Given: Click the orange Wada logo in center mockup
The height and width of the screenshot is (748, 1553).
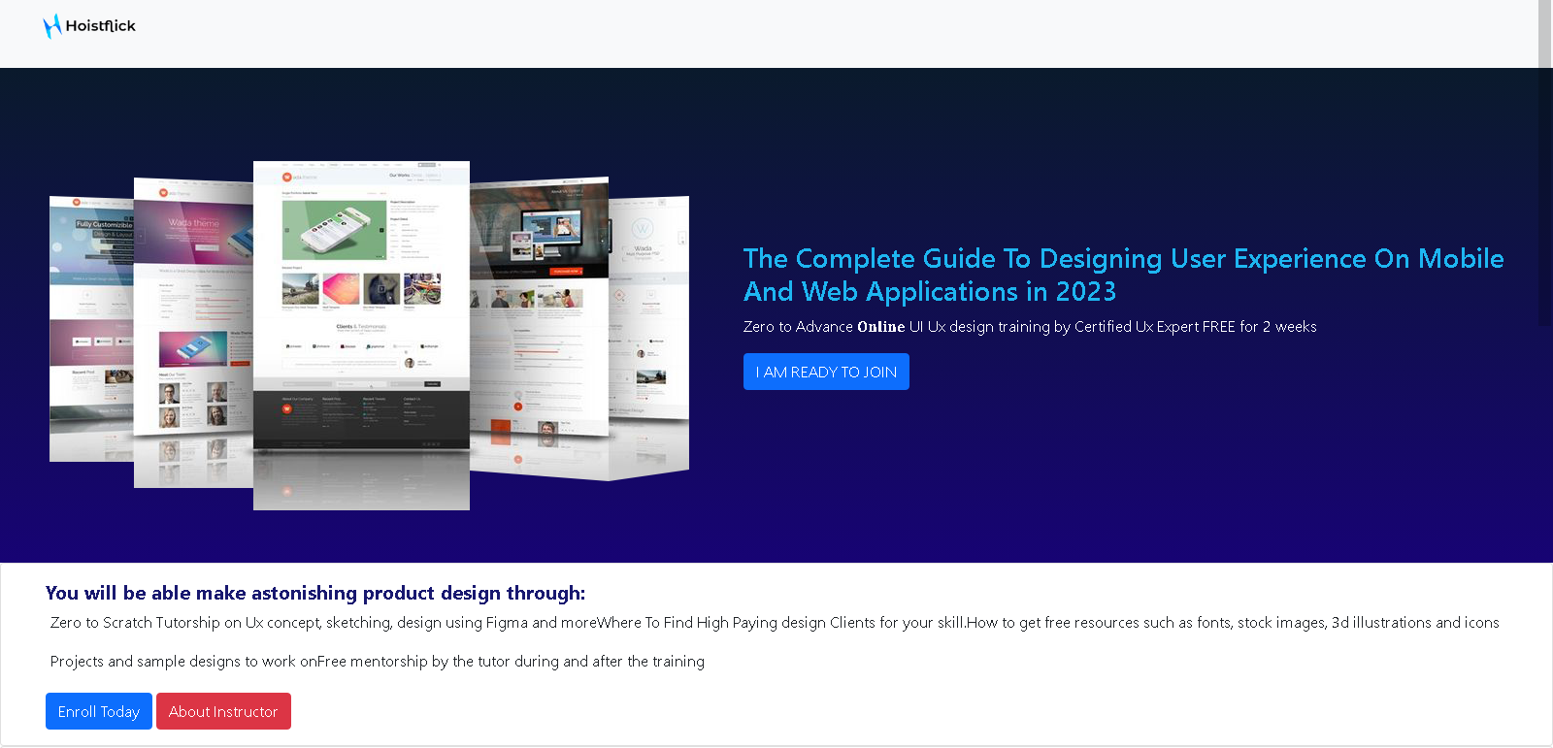Looking at the screenshot, I should [287, 178].
